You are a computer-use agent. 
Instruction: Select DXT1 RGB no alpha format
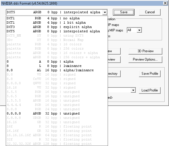[x=57, y=18]
